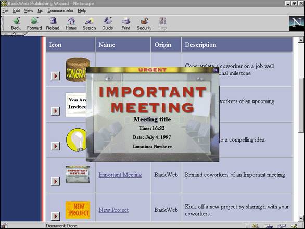The image size is (305, 229).
Task: Click 'Remind coworkers of an Important meeting' text
Action: click(235, 175)
